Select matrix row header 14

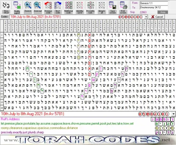(2, 108)
